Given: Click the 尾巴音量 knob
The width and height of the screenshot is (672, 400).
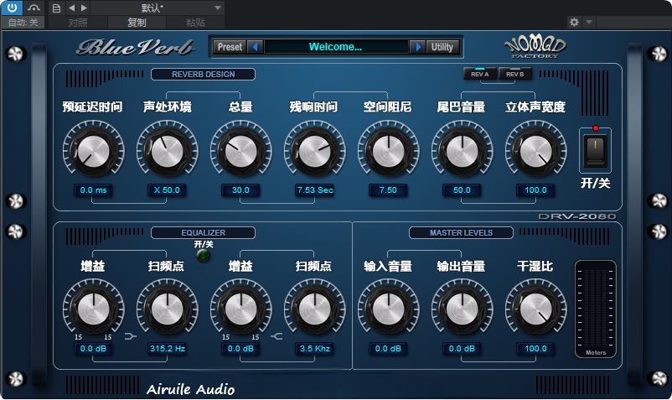Looking at the screenshot, I should coord(462,151).
